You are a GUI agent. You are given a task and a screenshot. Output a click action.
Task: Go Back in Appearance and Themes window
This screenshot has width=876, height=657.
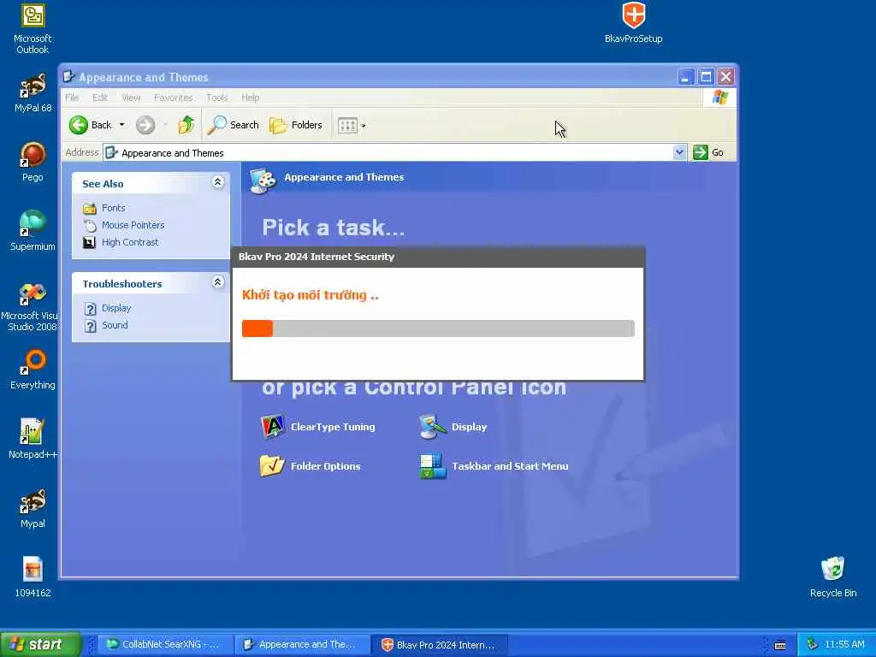pyautogui.click(x=90, y=125)
